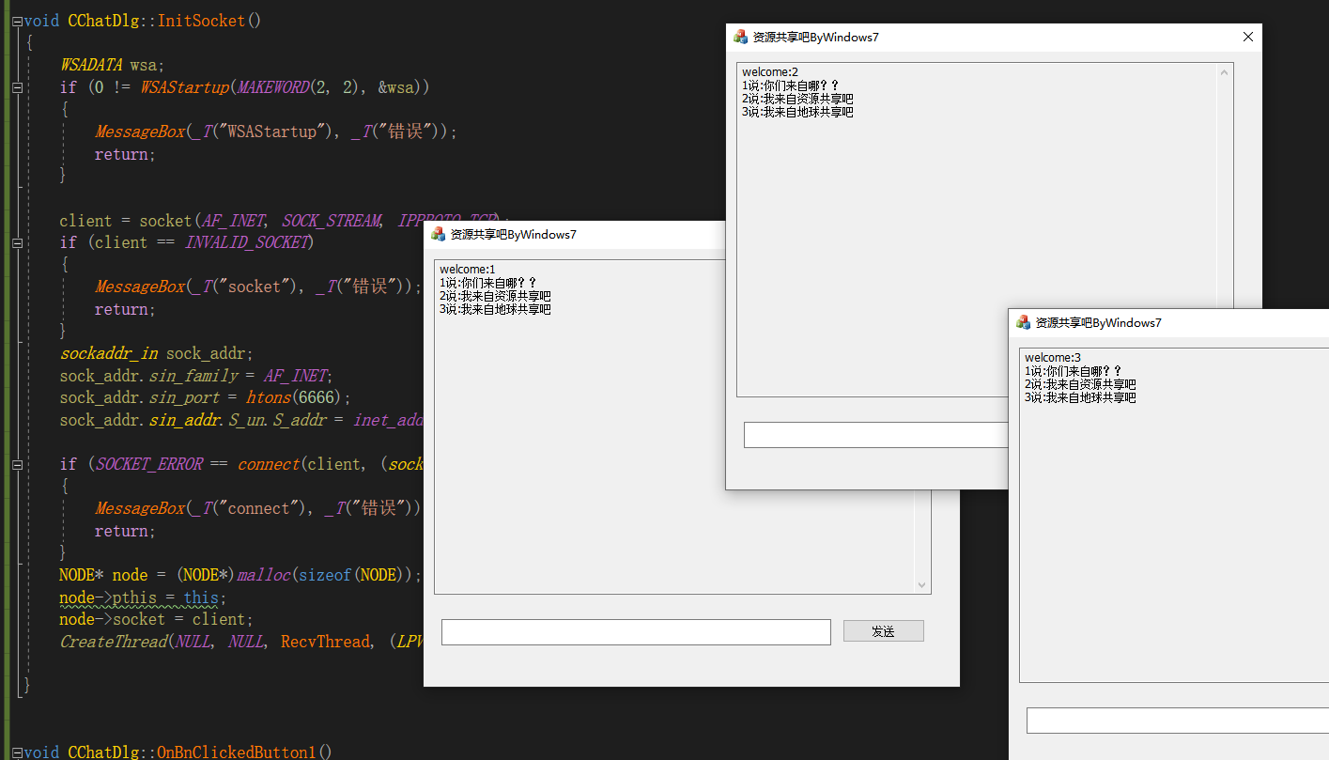
Task: Click the 'welcome:1' line in the chat log
Action: (x=468, y=270)
